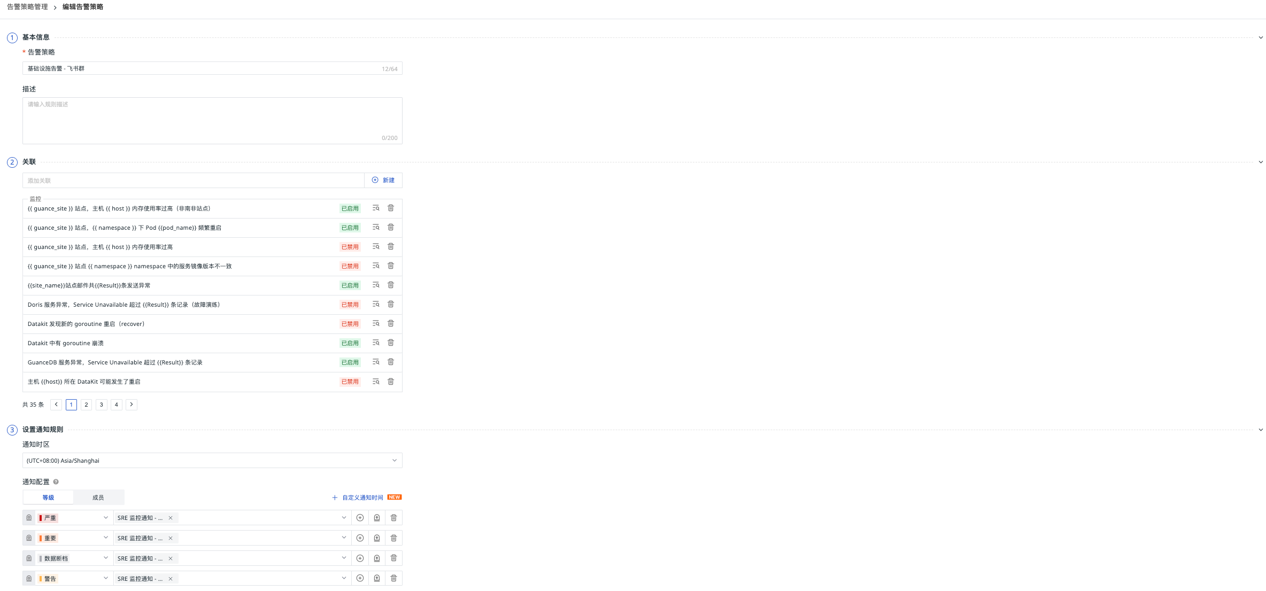1266x591 pixels.
Task: Click 已启用 status of 内存使用率过高（非南非站点）
Action: coord(350,208)
